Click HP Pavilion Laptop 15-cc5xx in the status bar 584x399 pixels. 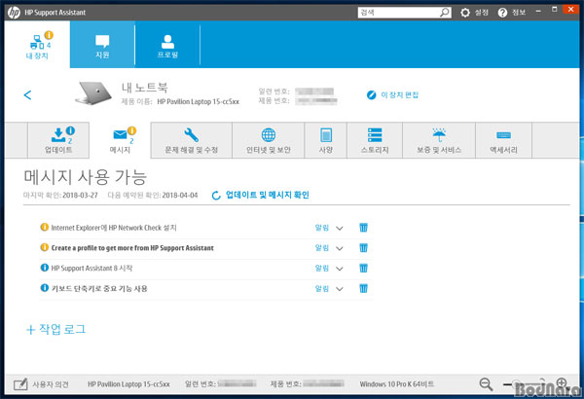point(128,384)
